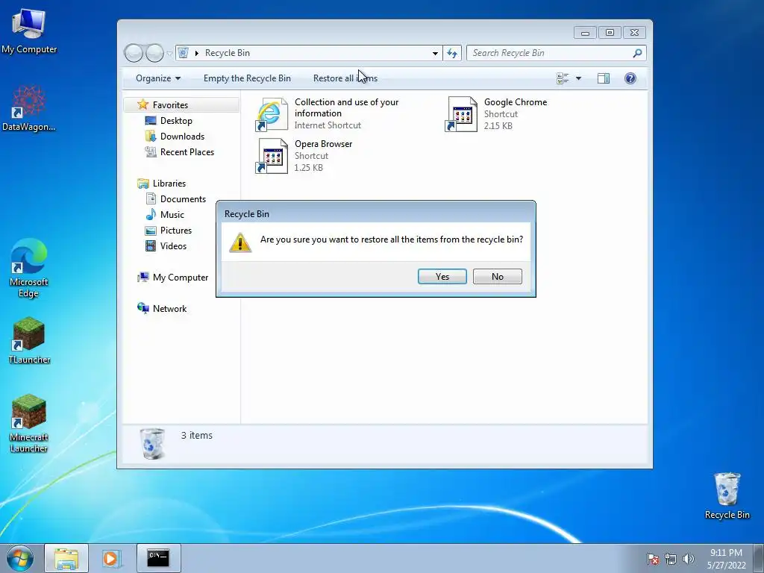The width and height of the screenshot is (764, 573).
Task: Confirm restore by clicking Yes
Action: click(442, 276)
